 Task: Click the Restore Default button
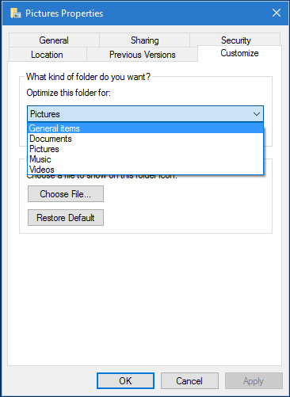coord(66,218)
